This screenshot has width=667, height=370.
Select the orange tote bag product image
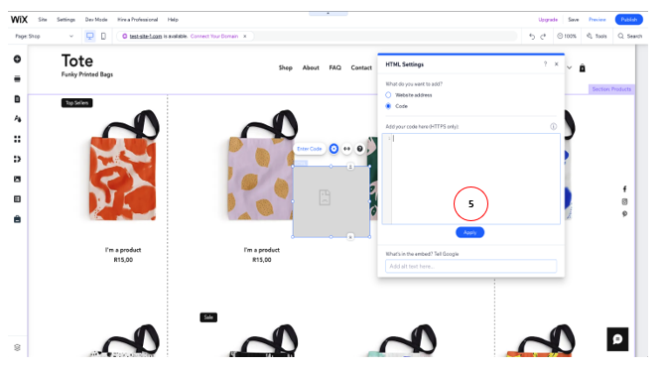[x=122, y=166]
